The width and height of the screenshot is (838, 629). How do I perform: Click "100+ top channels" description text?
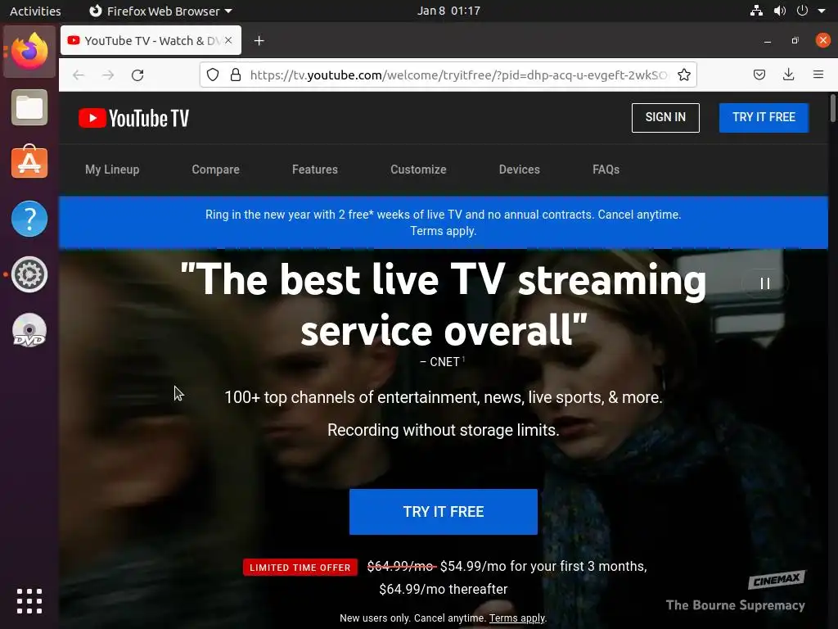pos(443,397)
